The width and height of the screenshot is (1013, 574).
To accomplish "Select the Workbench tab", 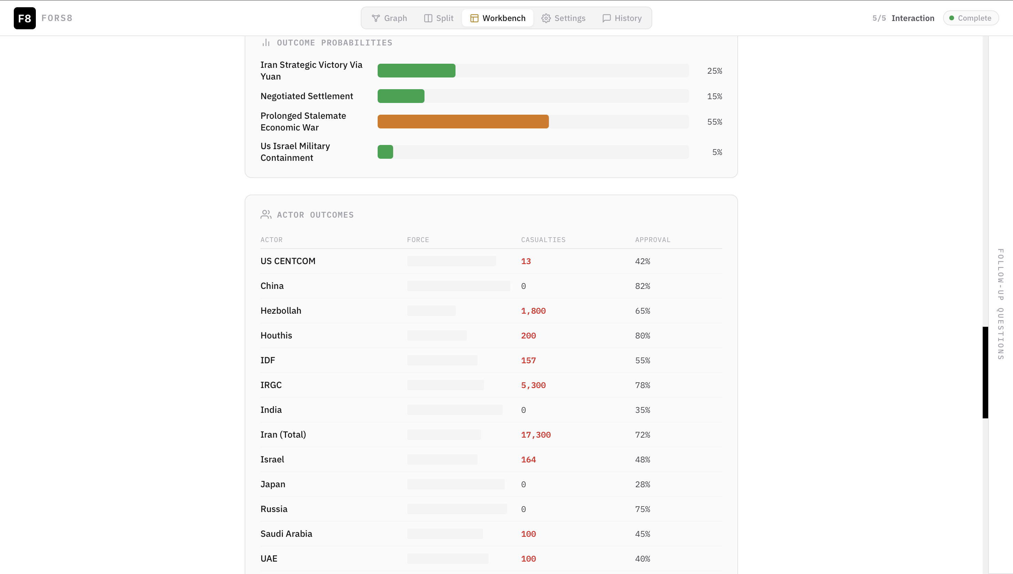I will pos(498,18).
